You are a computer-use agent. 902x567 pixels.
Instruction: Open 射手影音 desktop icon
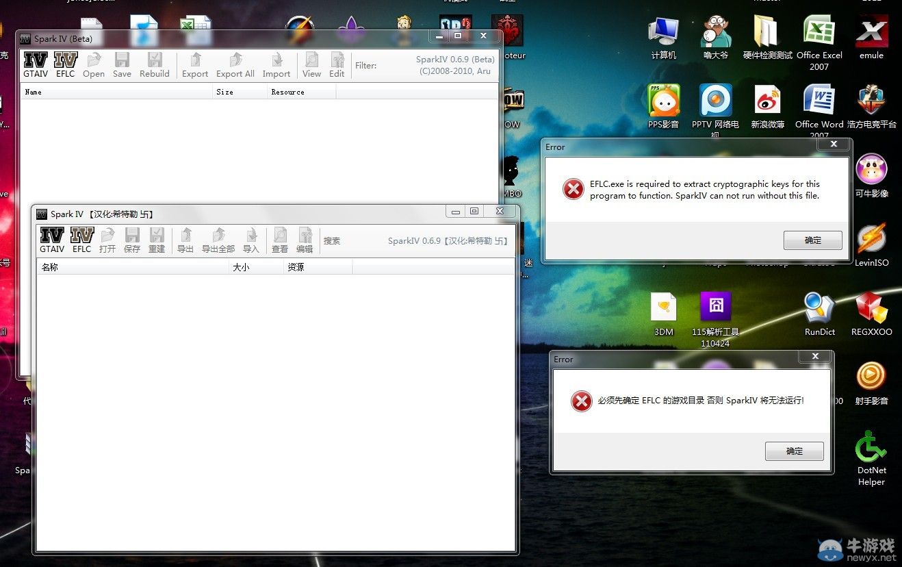tap(871, 383)
